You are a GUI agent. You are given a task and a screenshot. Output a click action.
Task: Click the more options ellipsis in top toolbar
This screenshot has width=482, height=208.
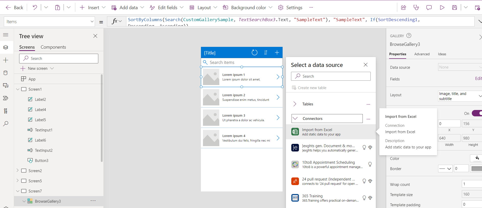click(311, 8)
